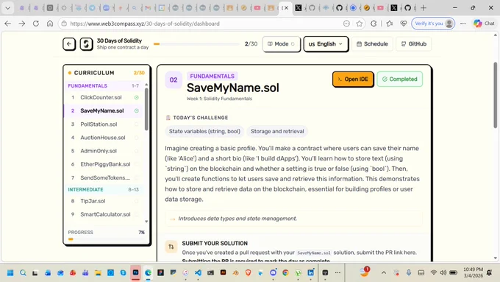Click the Completed status button
Image resolution: width=500 pixels, height=282 pixels.
pyautogui.click(x=399, y=80)
